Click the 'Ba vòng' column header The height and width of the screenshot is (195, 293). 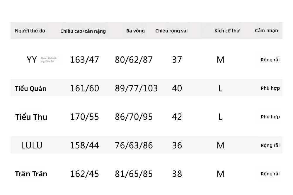tap(135, 31)
